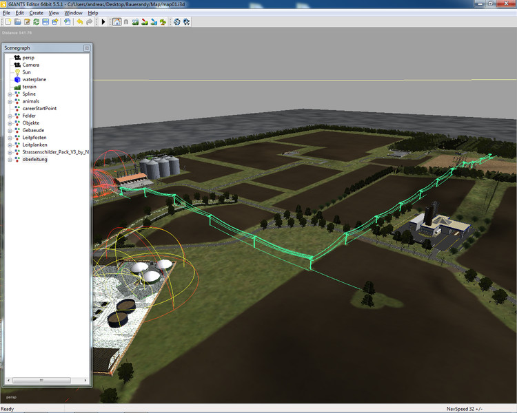The image size is (517, 413).
Task: Click the Import document icon with plus
Action: [68, 22]
